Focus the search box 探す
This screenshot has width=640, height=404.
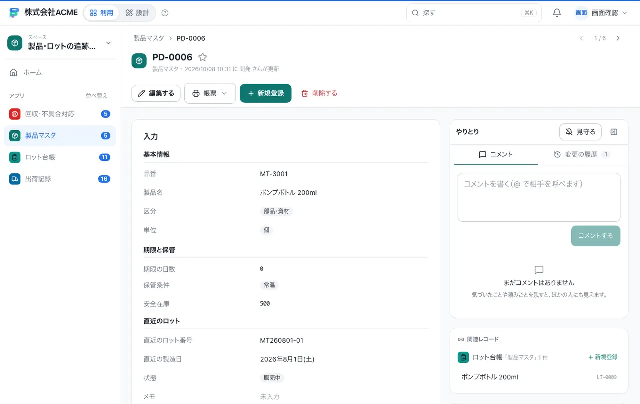[474, 13]
